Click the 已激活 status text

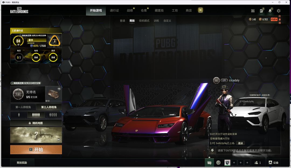coord(280,19)
